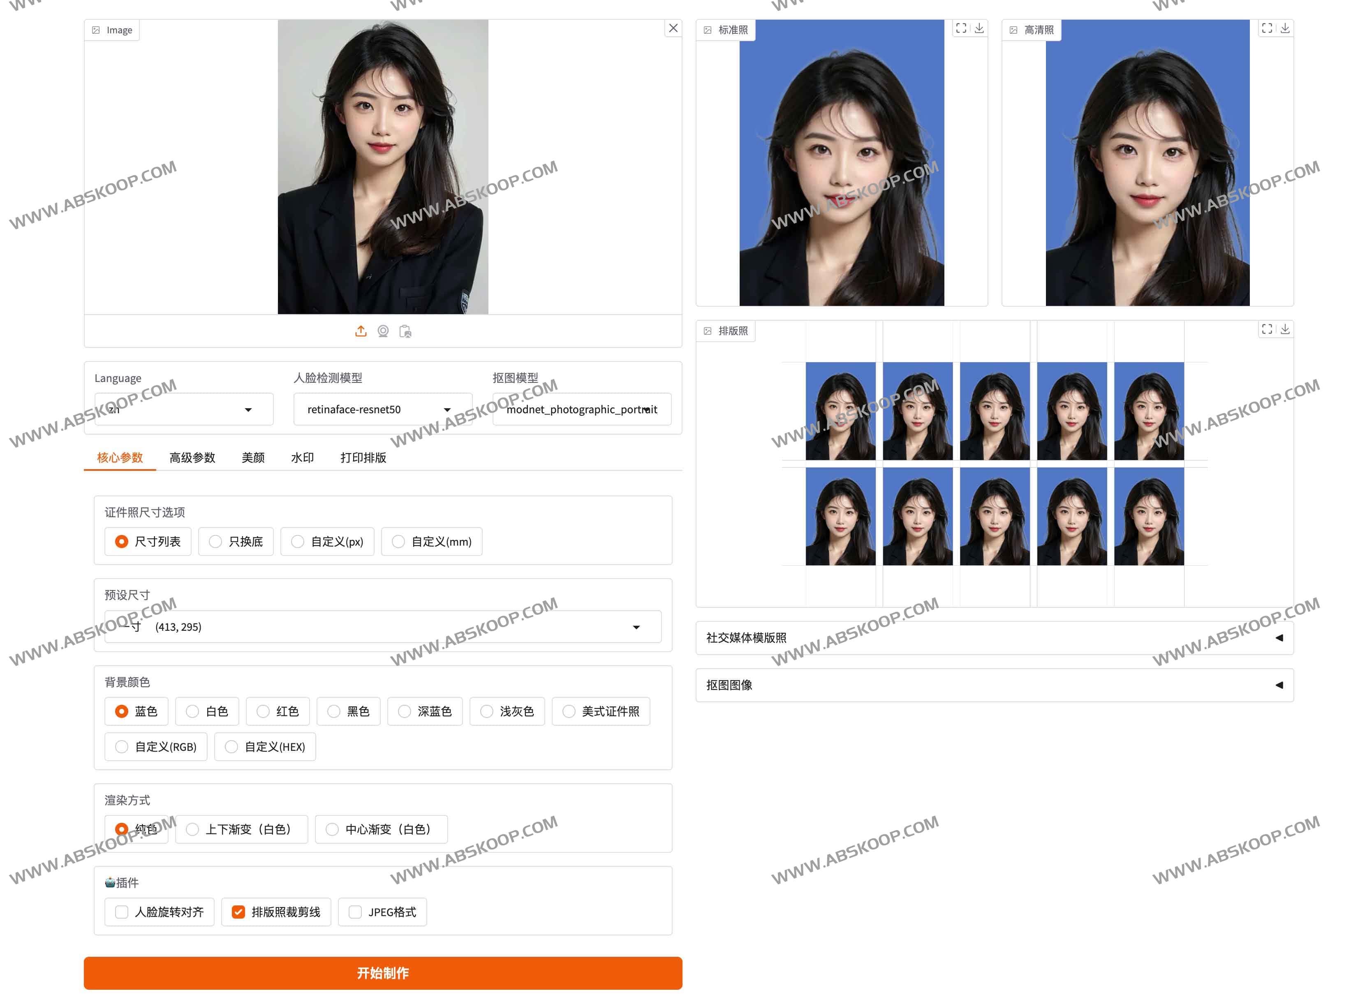Screen dimensions: 1351x1000
Task: Select the 只换底 size option
Action: 215,541
